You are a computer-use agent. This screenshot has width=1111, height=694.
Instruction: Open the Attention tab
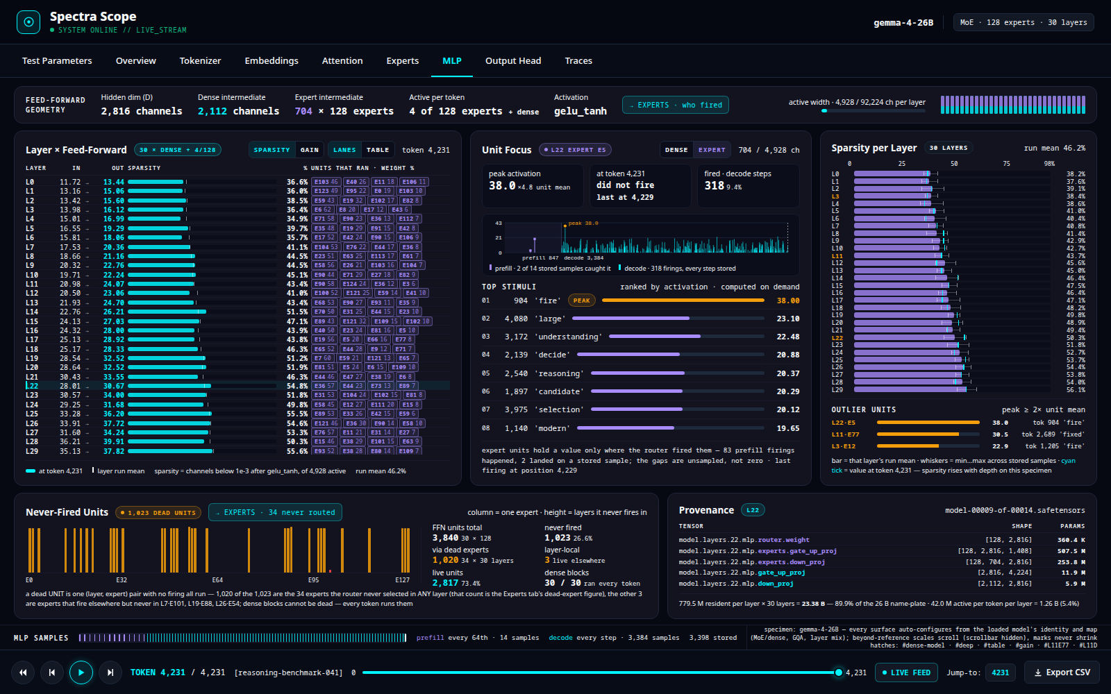pos(342,61)
